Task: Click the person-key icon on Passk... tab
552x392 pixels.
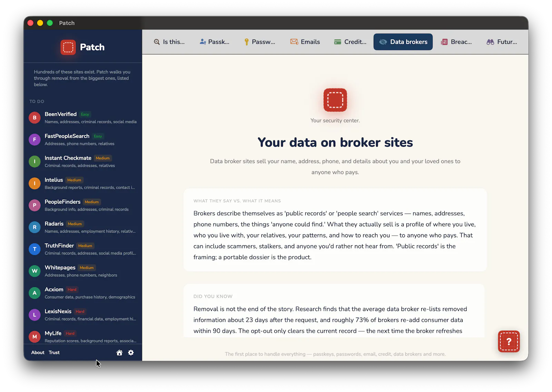Action: (x=203, y=42)
